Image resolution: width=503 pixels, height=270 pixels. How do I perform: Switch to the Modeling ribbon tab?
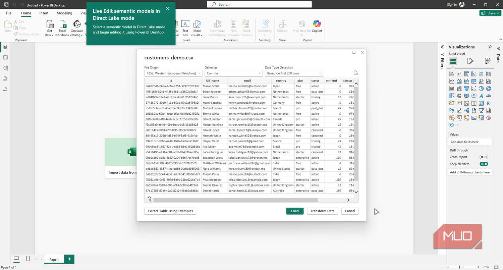coord(64,13)
